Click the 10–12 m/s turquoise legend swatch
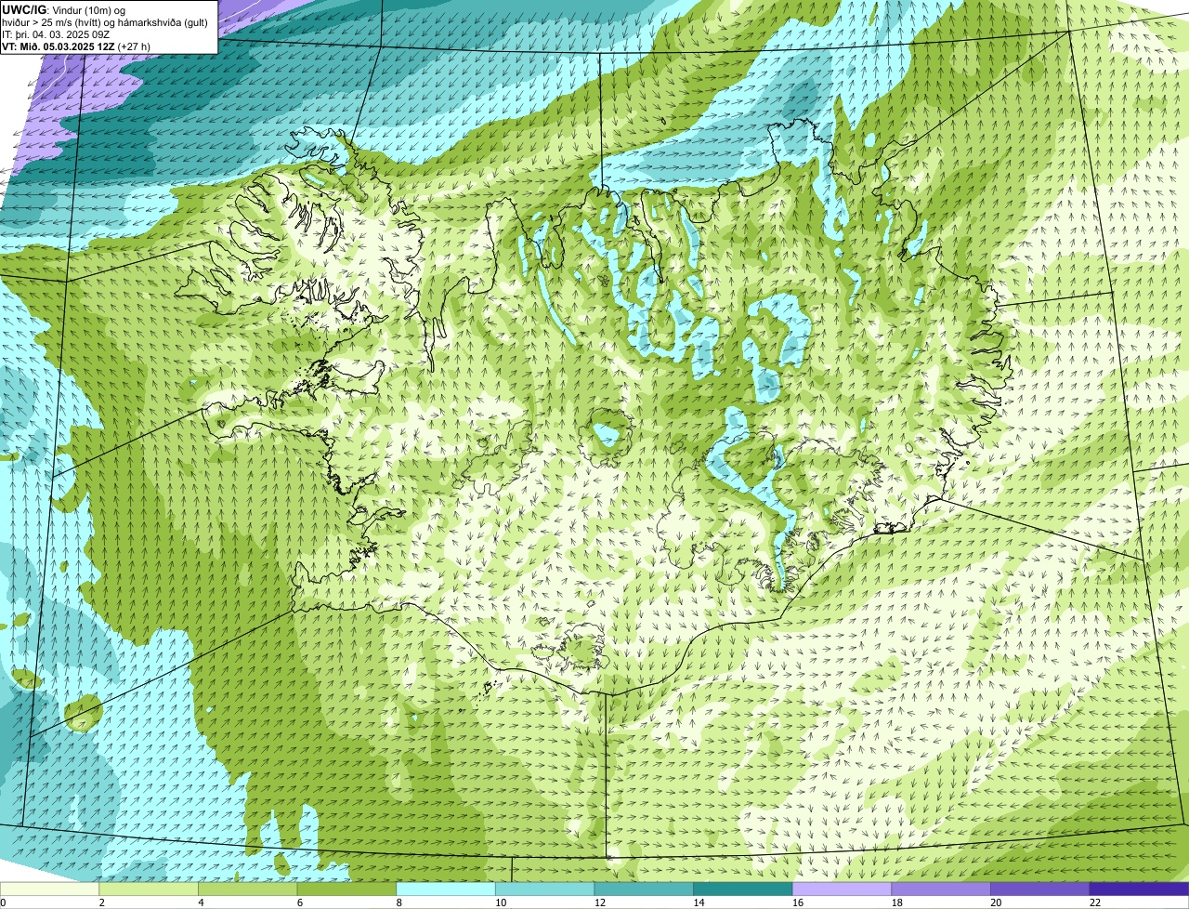This screenshot has height=909, width=1189. click(544, 889)
